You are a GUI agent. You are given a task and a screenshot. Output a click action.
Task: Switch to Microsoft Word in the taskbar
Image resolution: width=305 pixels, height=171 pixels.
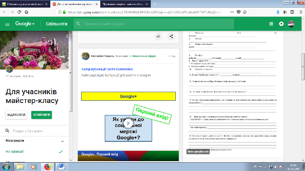click(61, 167)
